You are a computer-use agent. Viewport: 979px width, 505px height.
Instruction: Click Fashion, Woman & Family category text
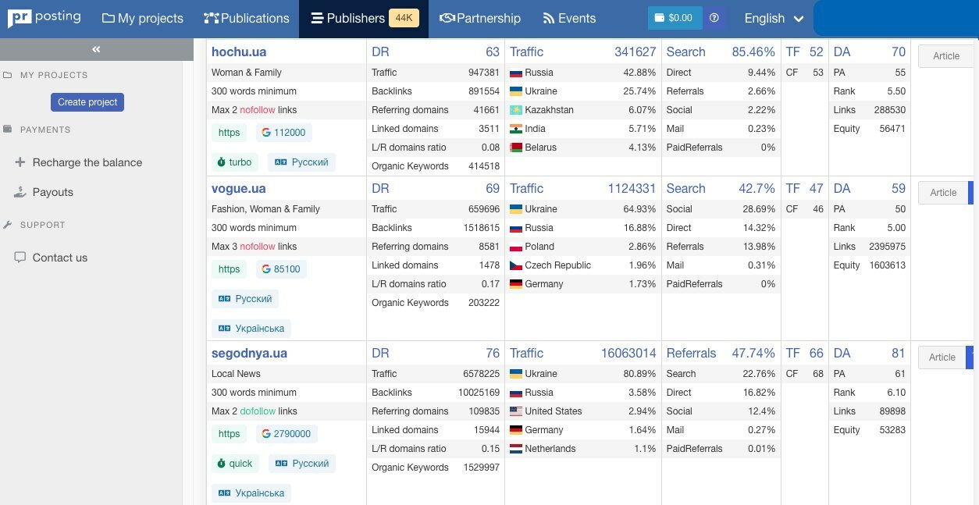coord(265,209)
